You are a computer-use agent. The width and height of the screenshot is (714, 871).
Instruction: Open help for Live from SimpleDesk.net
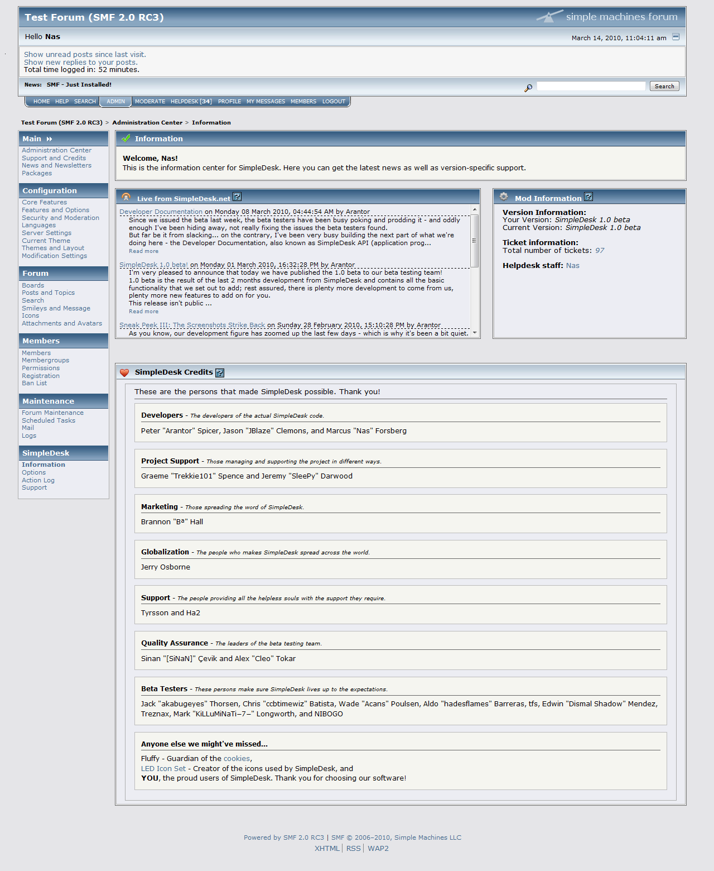coord(237,197)
